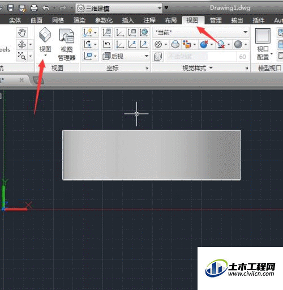The height and width of the screenshot is (290, 283).
Task: Open the quick access toolbar customize arrow
Action: coord(166,8)
